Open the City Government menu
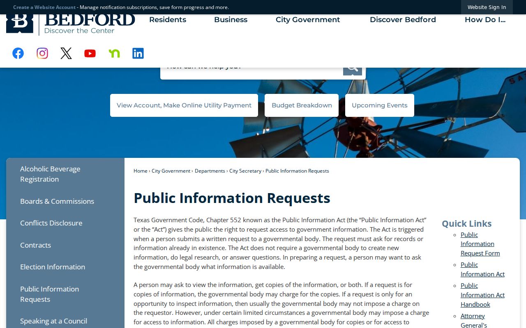 (x=308, y=20)
